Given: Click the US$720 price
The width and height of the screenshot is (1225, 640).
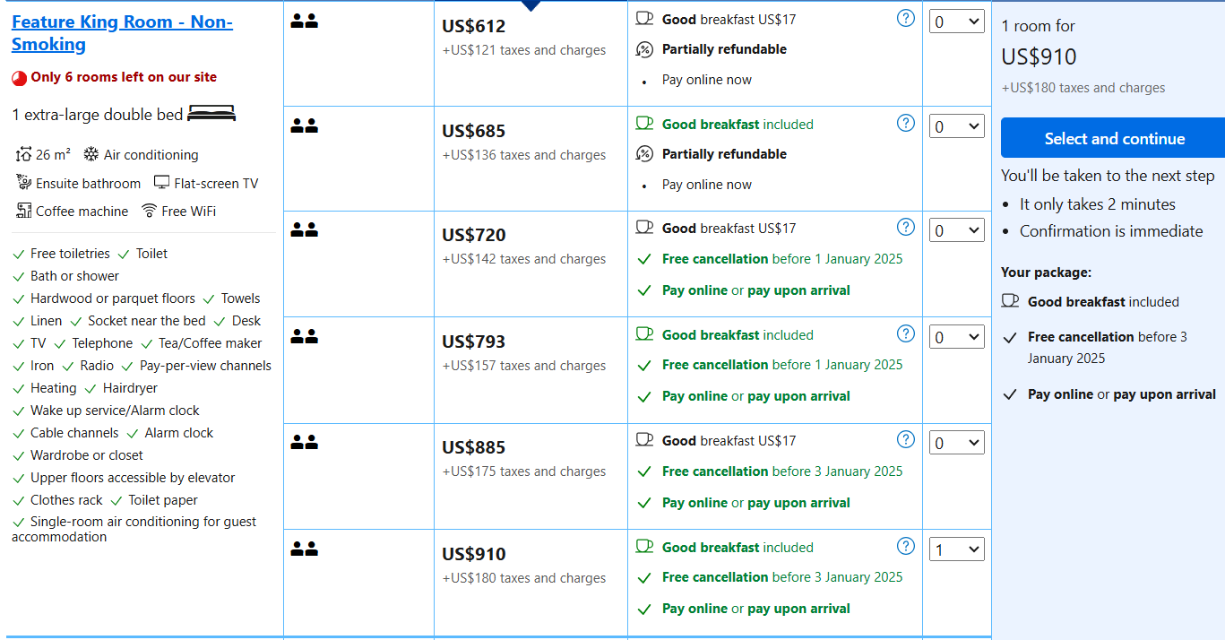Looking at the screenshot, I should click(473, 235).
